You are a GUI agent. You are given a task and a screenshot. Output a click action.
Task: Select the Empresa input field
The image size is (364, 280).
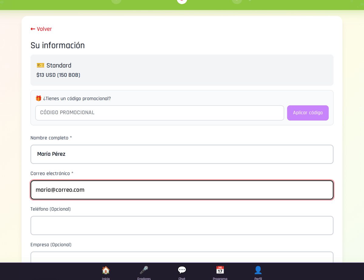[x=182, y=257]
